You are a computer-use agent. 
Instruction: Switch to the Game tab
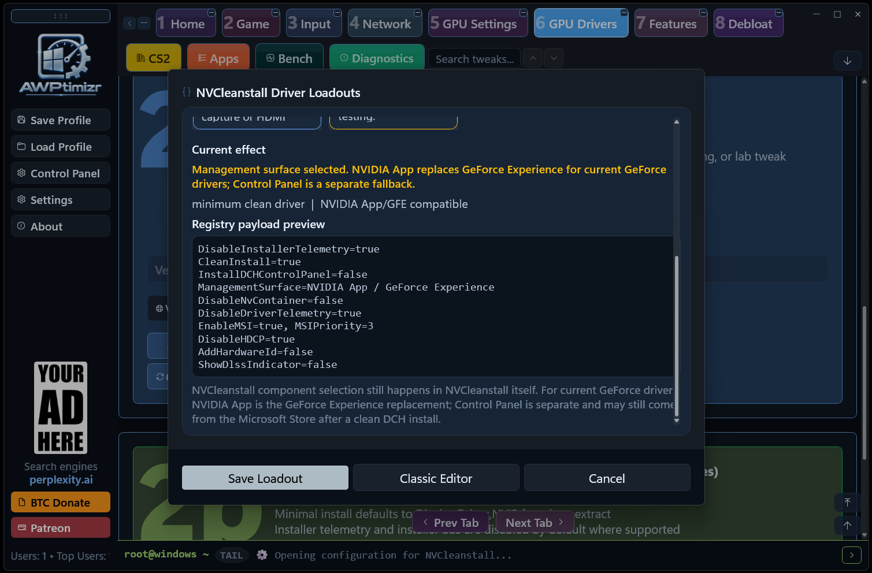[x=251, y=24]
